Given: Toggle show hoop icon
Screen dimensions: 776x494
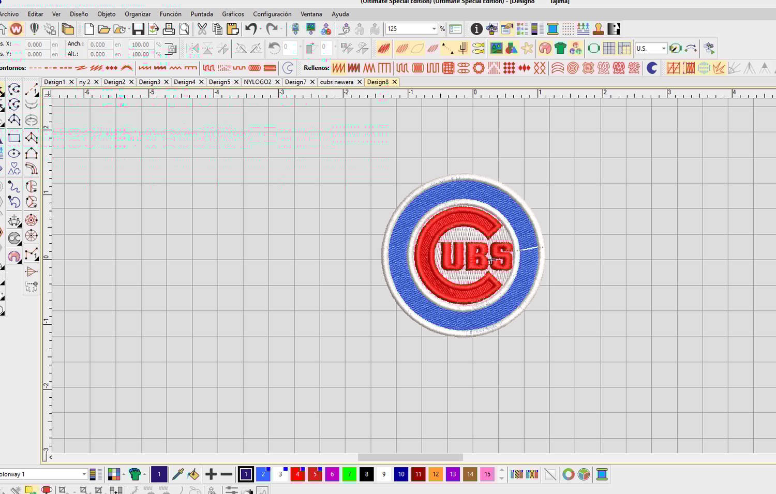Looking at the screenshot, I should pyautogui.click(x=593, y=49).
